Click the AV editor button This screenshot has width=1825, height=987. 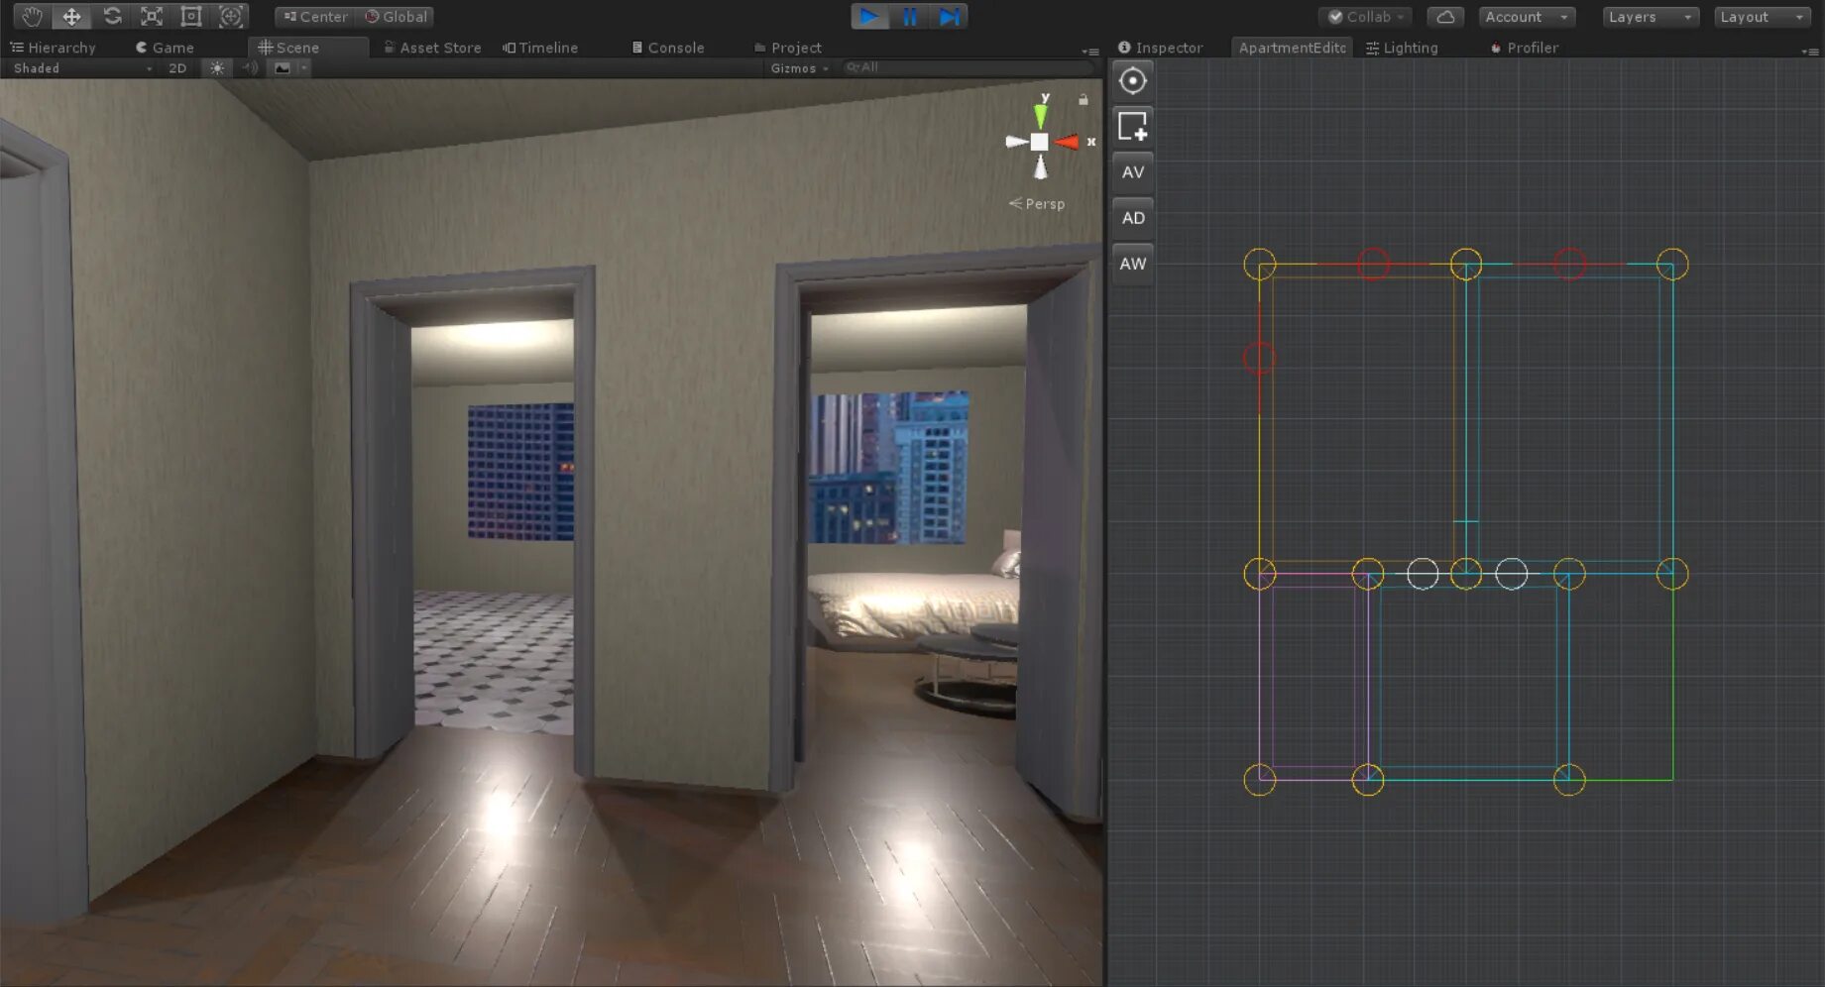click(x=1132, y=172)
